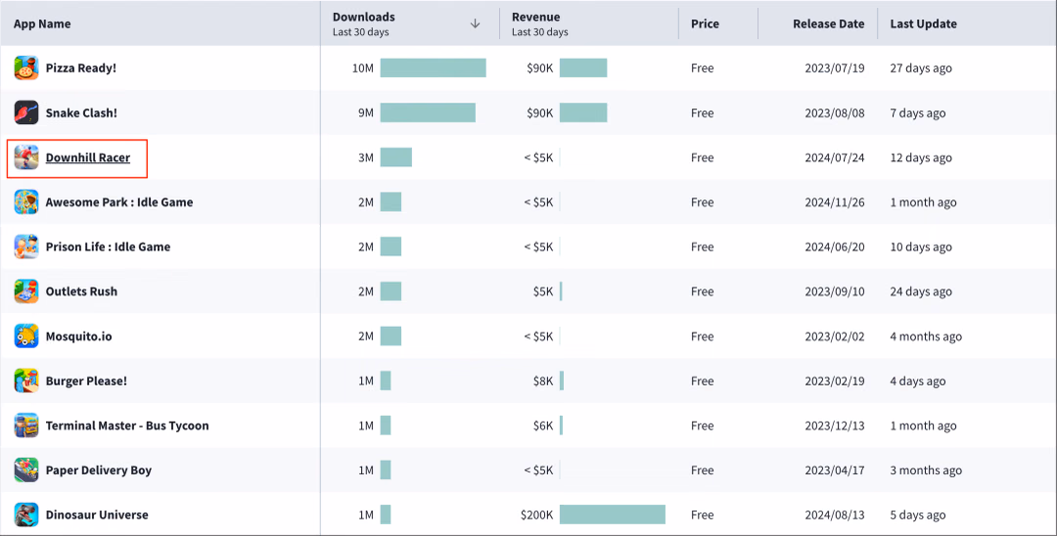
Task: Click the Snake Clash! 9M downloads bar
Action: [428, 112]
